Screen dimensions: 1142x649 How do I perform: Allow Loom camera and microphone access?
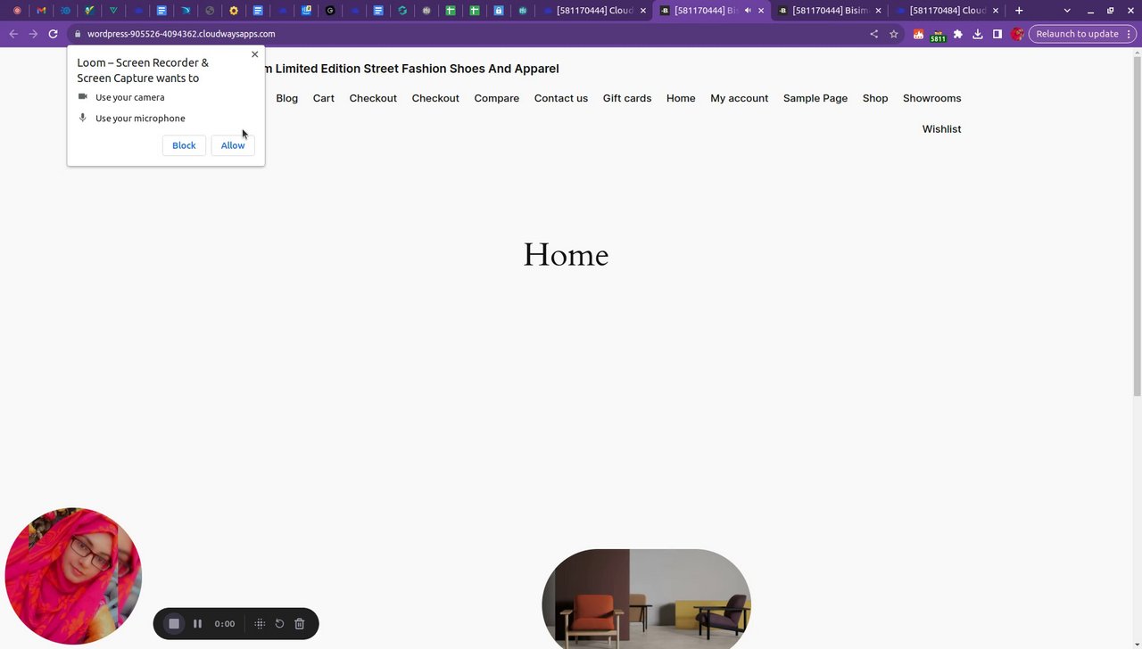[233, 145]
